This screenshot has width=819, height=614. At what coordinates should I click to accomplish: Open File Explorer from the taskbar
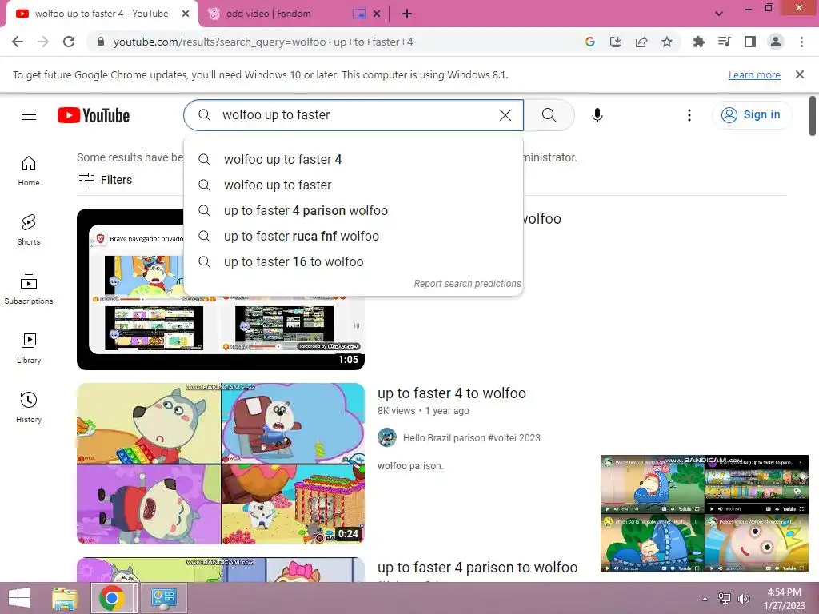point(65,598)
